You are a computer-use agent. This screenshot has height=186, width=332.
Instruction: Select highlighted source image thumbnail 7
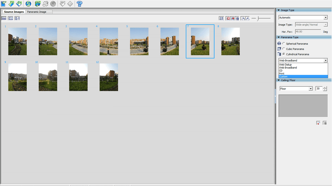(200, 41)
